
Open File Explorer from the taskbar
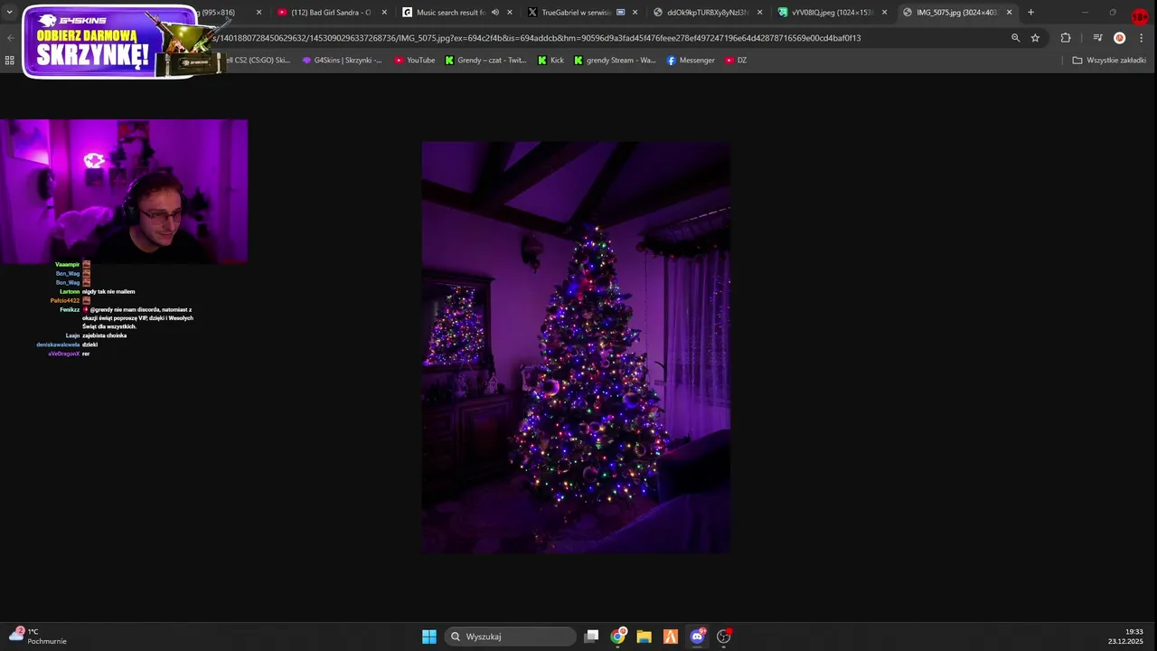[644, 637]
